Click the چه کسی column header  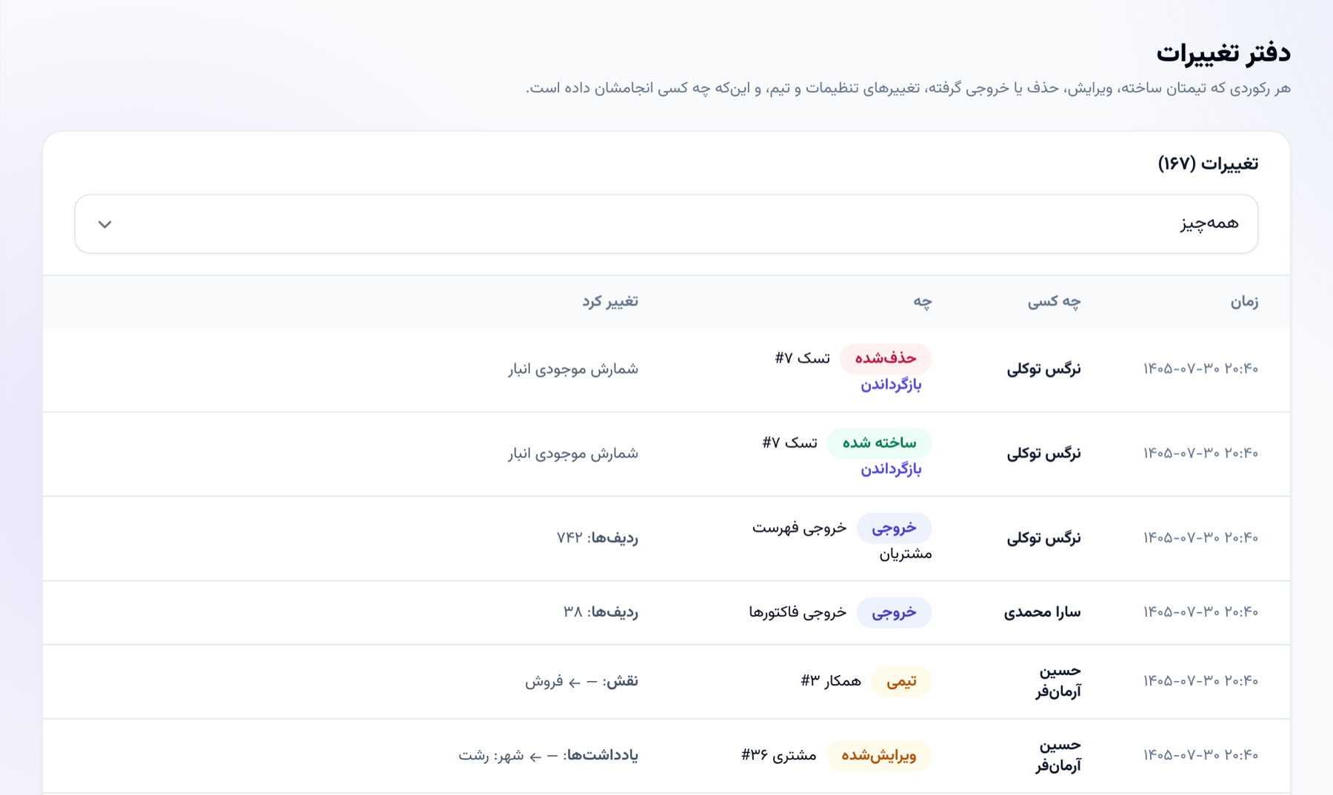(x=1054, y=301)
